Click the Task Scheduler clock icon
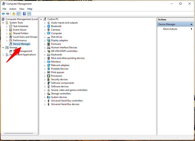The image size is (195, 141). click(11, 26)
